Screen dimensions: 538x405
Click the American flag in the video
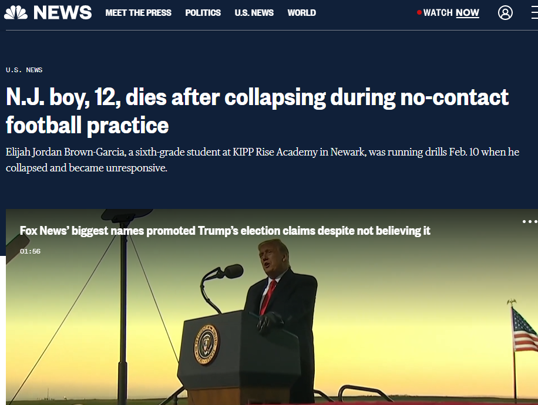[523, 329]
